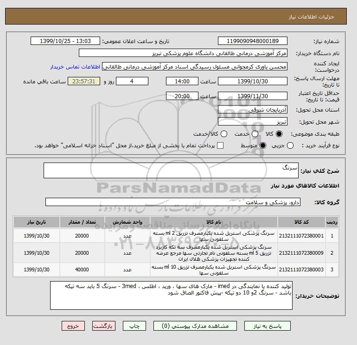This screenshot has height=345, width=357.
Task: Click the need date in row 3
Action: pyautogui.click(x=37, y=270)
